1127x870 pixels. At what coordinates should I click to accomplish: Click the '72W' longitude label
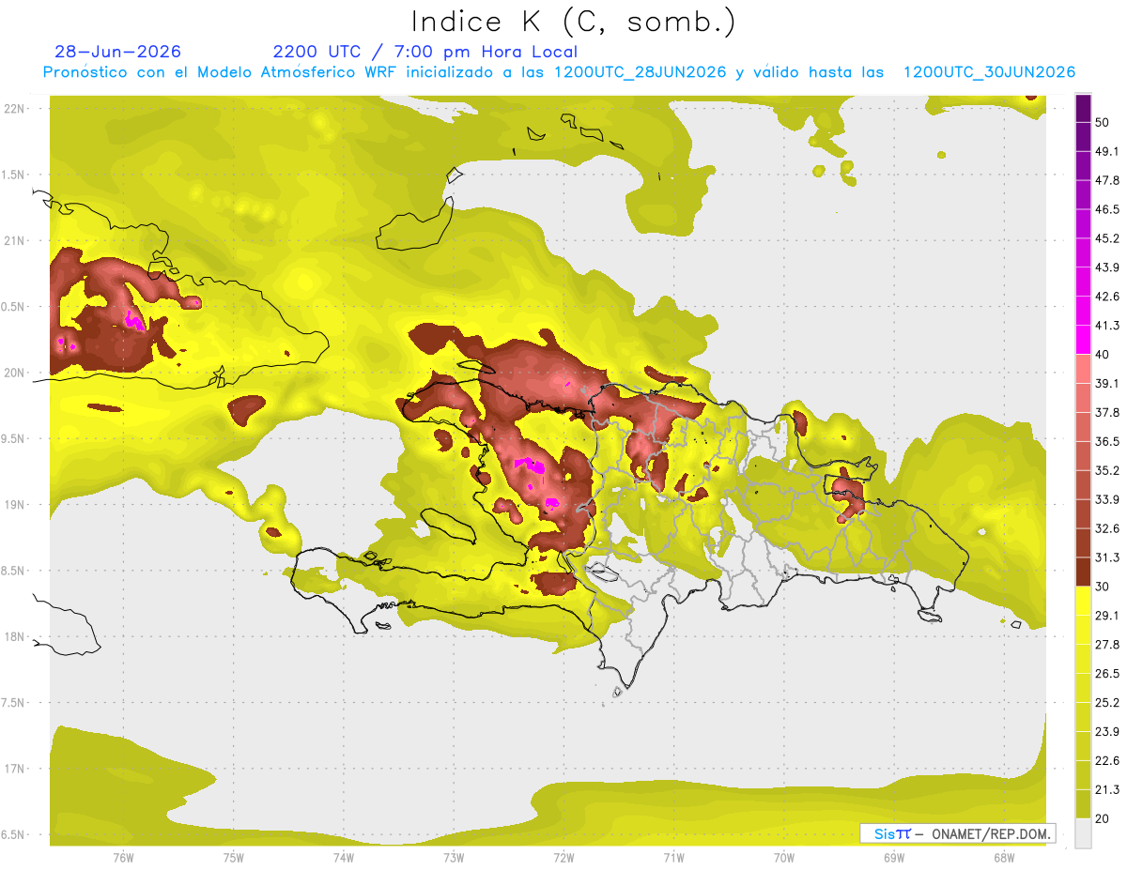click(563, 858)
